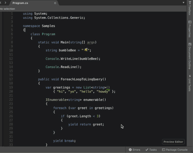Click the underlined parentheses after List<string>

click(108, 88)
